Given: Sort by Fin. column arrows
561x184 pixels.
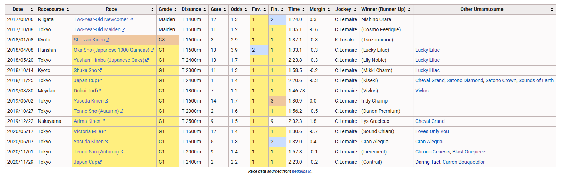Looking at the screenshot, I should (282, 9).
